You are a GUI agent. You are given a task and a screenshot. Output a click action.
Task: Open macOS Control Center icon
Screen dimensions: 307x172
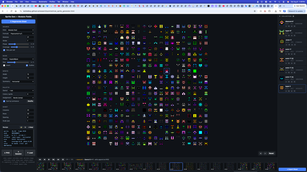pyautogui.click(x=283, y=1)
